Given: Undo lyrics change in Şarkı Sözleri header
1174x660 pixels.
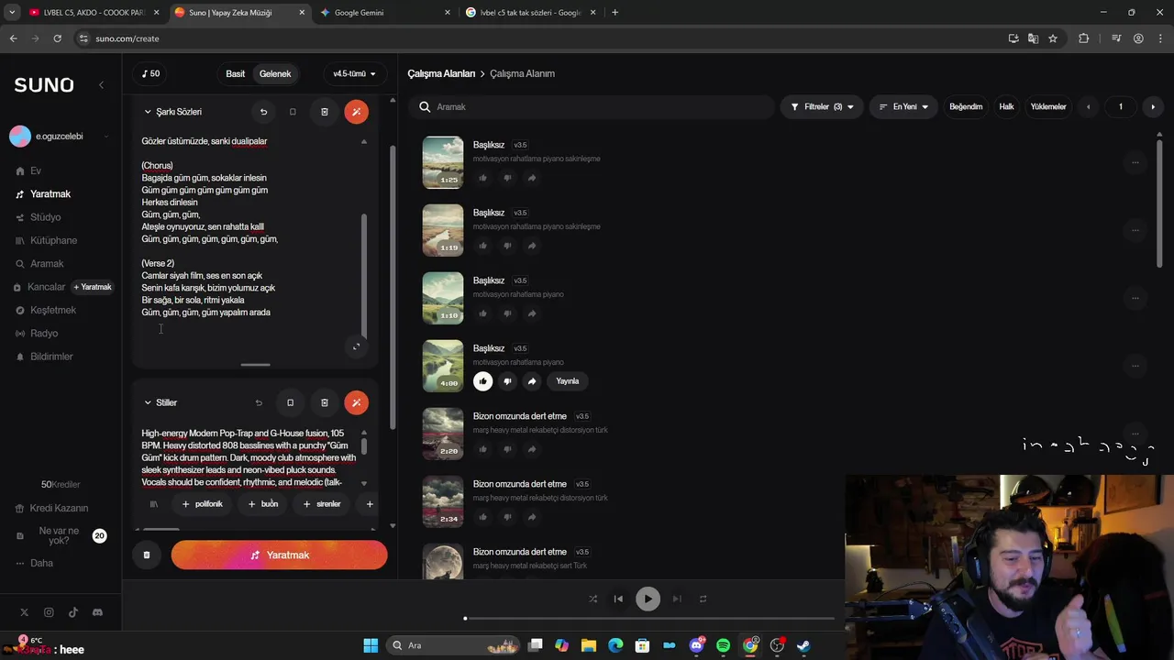Looking at the screenshot, I should point(263,112).
